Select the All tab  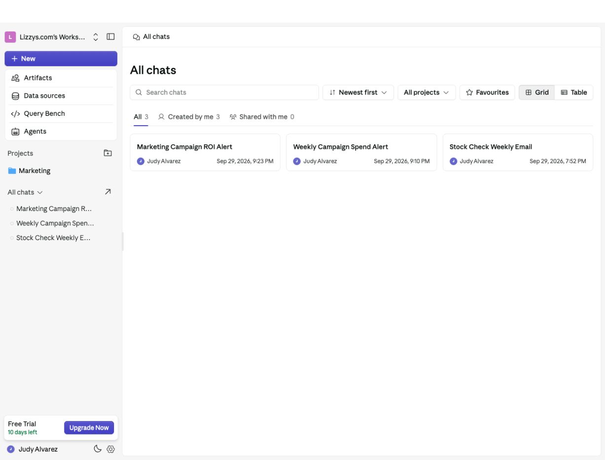pyautogui.click(x=141, y=117)
